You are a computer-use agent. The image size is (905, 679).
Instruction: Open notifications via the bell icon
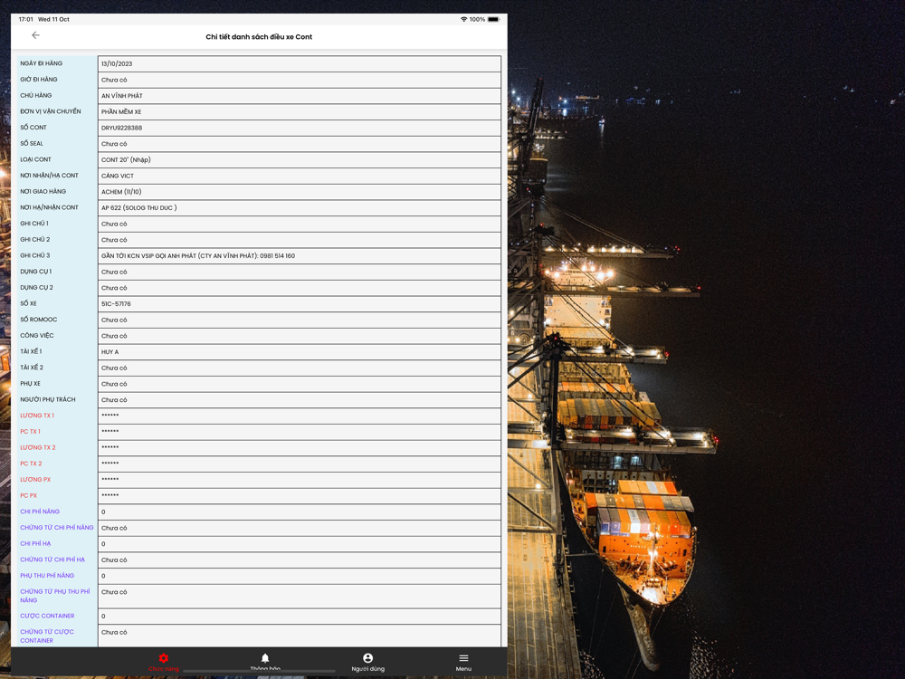[265, 661]
